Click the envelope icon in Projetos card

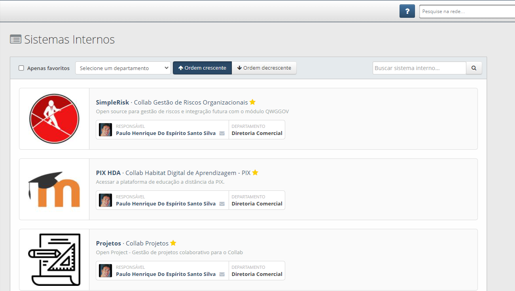[222, 274]
